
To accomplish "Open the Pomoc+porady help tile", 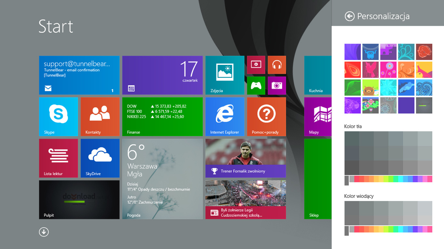I will [266, 117].
